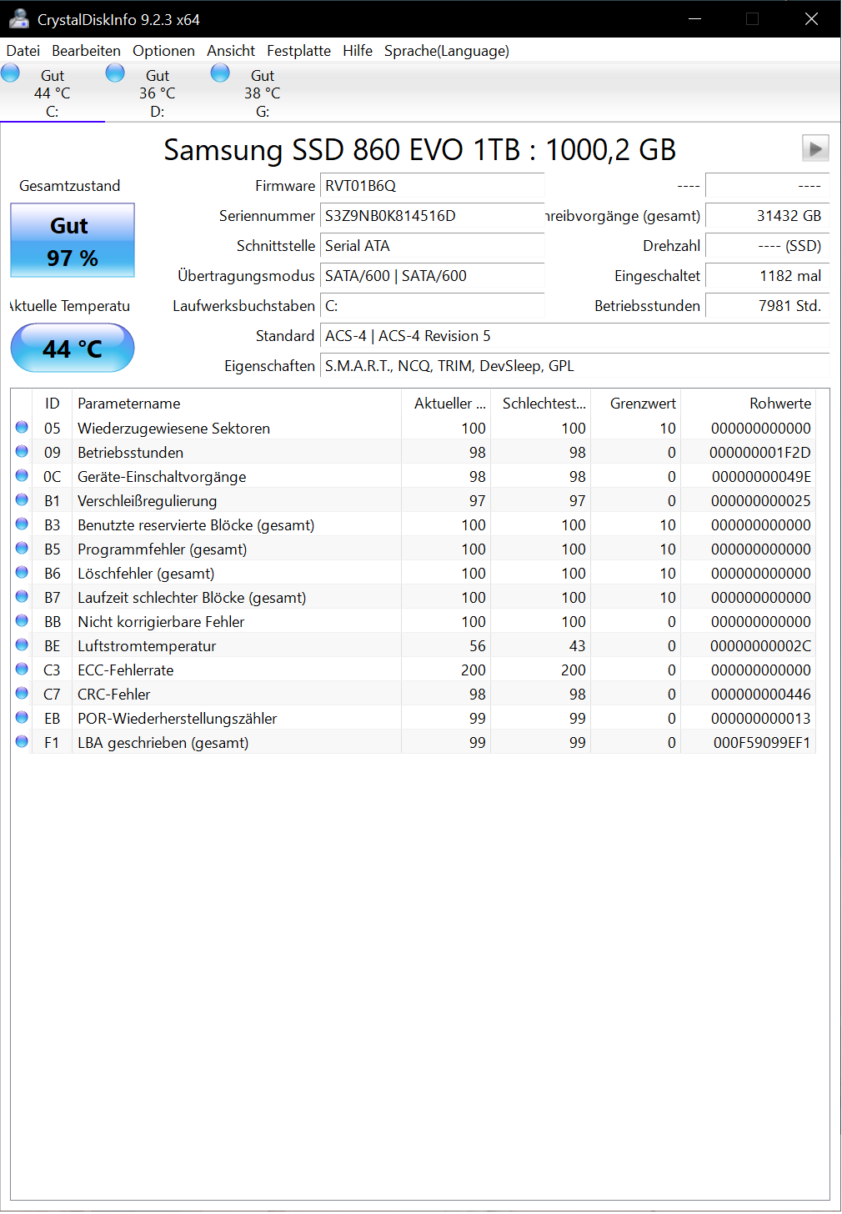Click the Schnittstelle field Serial ATA
Screen dimensions: 842x1214
[433, 245]
